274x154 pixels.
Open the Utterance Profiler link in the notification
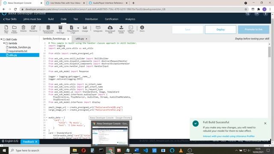tap(229, 136)
